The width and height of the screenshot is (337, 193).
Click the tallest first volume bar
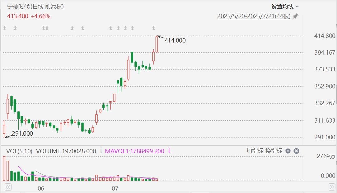(4, 168)
